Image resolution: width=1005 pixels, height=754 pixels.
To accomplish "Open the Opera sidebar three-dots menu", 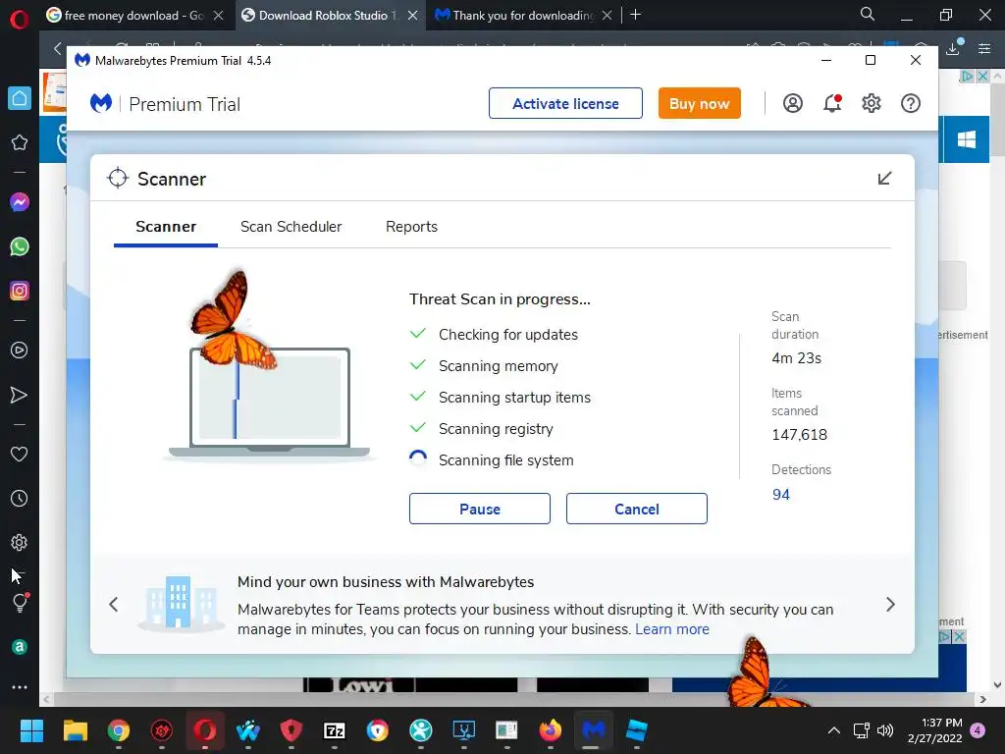I will (20, 686).
